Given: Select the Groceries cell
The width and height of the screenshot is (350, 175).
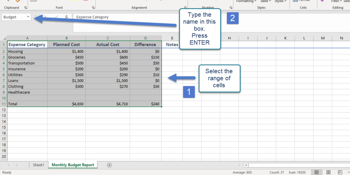Looking at the screenshot, I should coord(27,57).
